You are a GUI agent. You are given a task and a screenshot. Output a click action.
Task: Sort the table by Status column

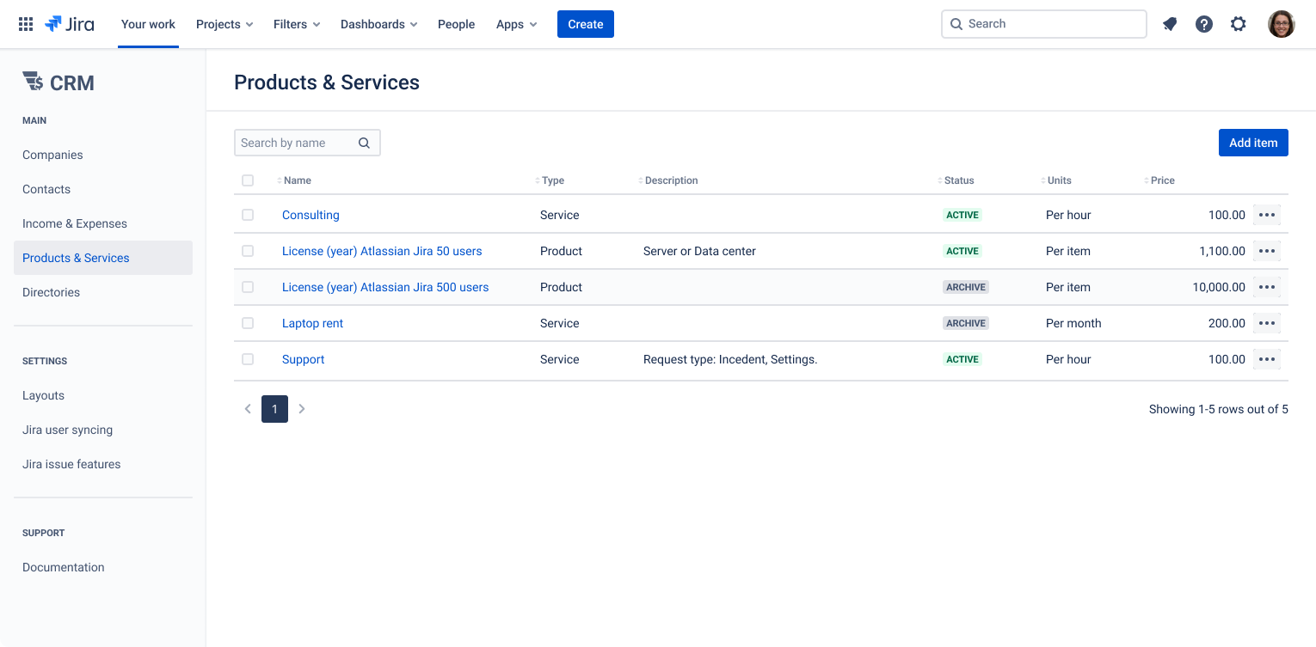click(956, 180)
